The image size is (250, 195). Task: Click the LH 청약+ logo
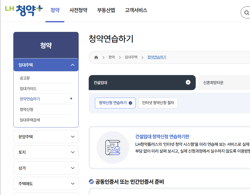point(24,10)
